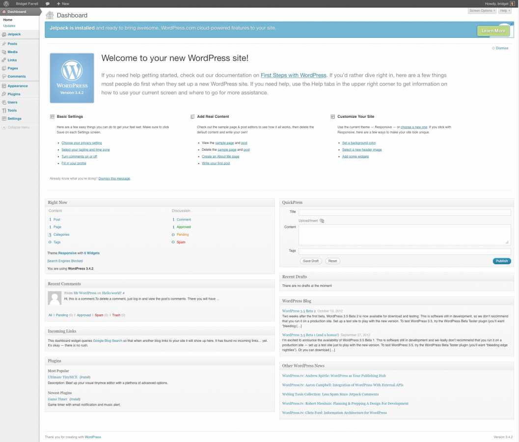Viewport: 519px width, 442px height.
Task: Click the Save Draft button
Action: [x=311, y=261]
